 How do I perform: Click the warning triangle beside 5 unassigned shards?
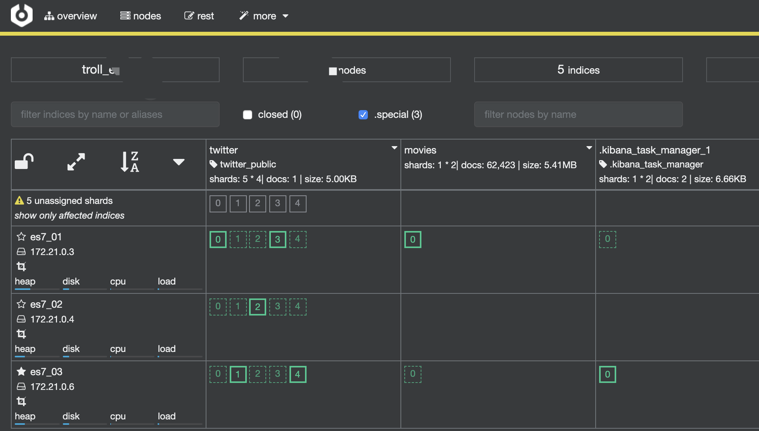pos(19,200)
